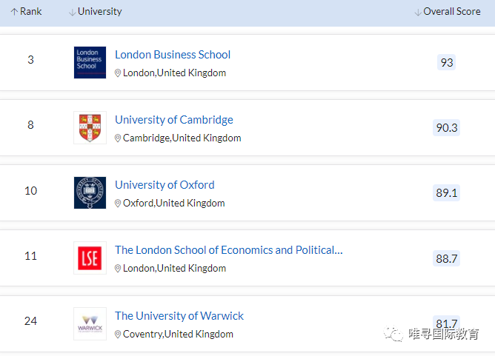Open The London School of Economics link

(228, 250)
